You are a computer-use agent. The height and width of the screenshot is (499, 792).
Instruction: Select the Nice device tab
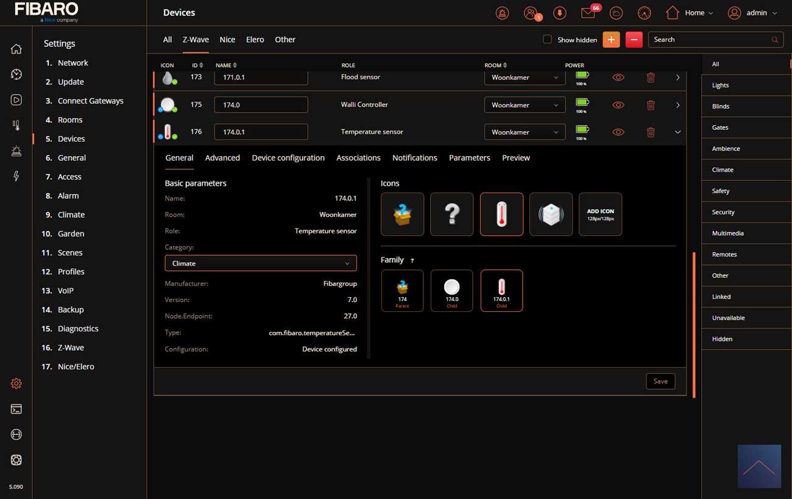click(227, 40)
